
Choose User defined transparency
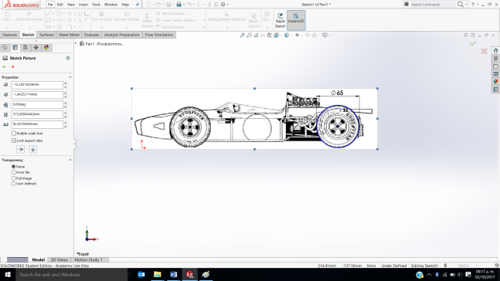tap(13, 184)
